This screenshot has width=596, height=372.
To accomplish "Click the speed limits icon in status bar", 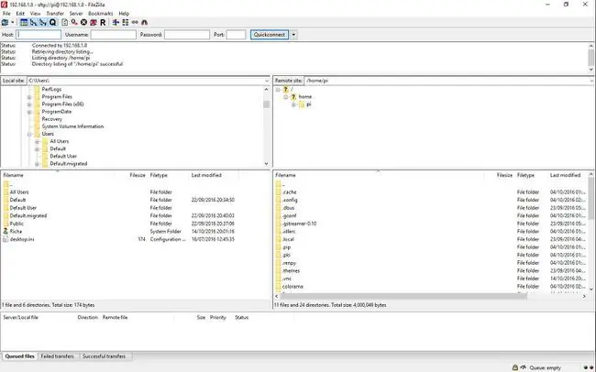I will tap(524, 367).
